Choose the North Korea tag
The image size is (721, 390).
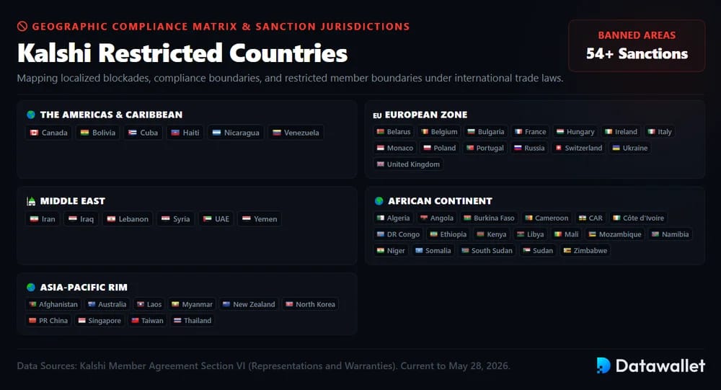pyautogui.click(x=310, y=304)
